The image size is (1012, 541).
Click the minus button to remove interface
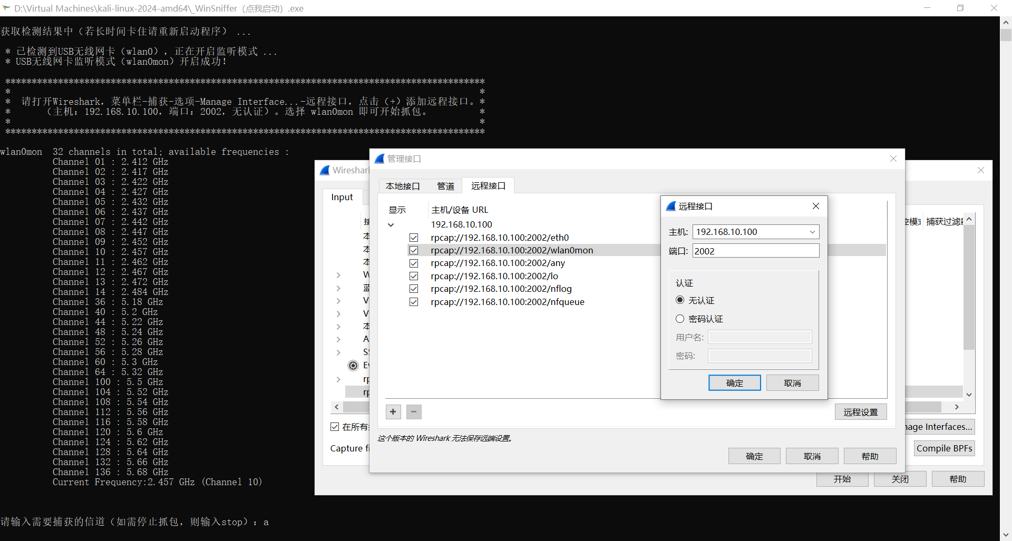[x=414, y=412]
